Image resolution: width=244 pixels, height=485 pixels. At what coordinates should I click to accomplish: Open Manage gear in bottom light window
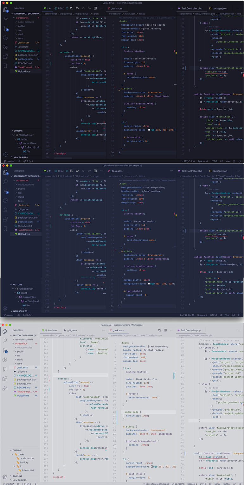(x=5, y=477)
